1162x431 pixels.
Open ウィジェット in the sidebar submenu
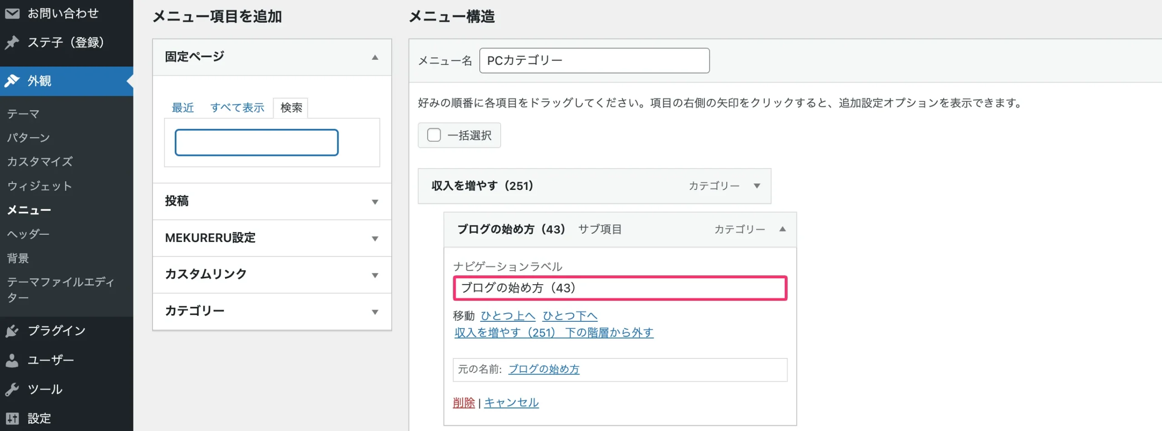click(39, 186)
